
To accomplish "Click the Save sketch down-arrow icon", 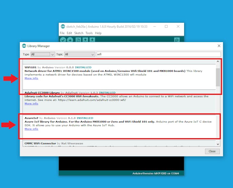I will click(x=92, y=40).
